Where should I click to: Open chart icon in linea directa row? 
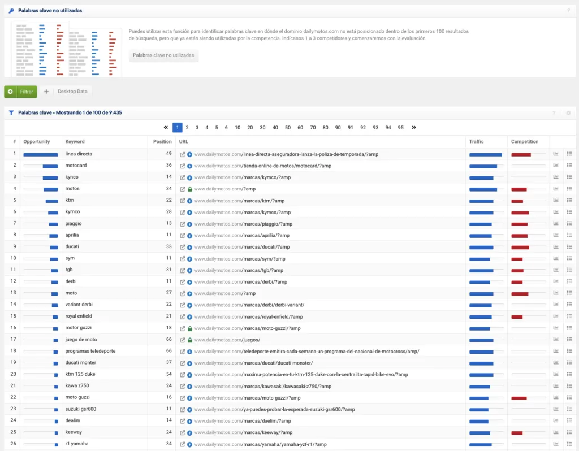click(556, 154)
